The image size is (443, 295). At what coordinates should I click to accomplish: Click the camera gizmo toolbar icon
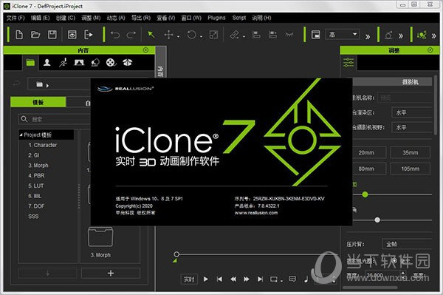point(389,35)
